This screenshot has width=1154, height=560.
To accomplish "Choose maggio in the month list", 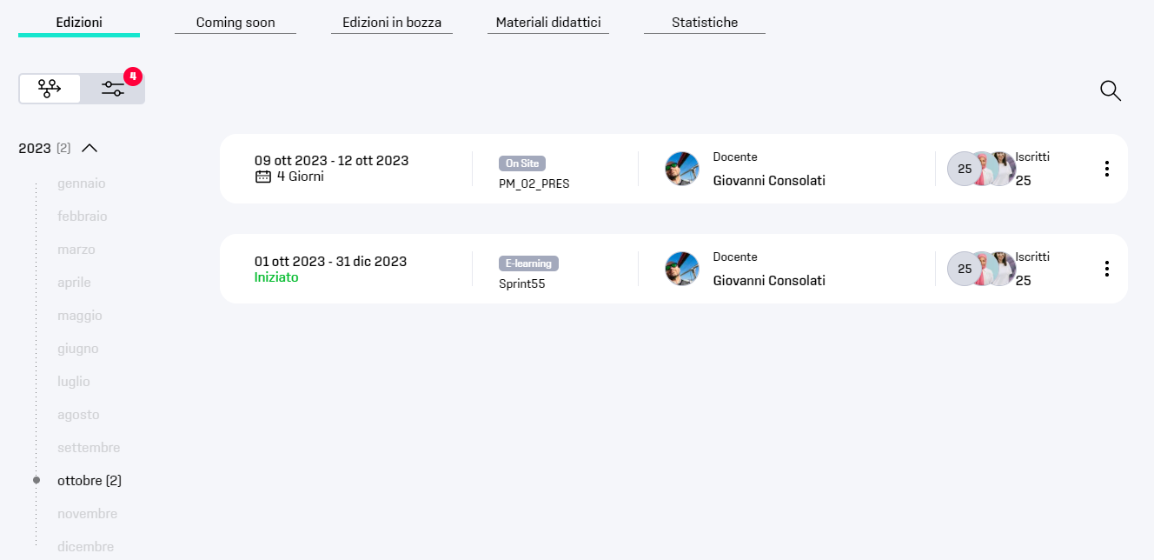I will coord(80,316).
